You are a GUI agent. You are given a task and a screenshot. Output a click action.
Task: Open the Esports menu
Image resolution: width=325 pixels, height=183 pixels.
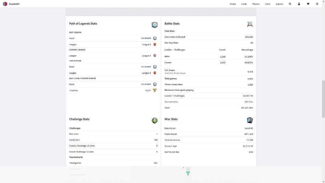(279, 4)
